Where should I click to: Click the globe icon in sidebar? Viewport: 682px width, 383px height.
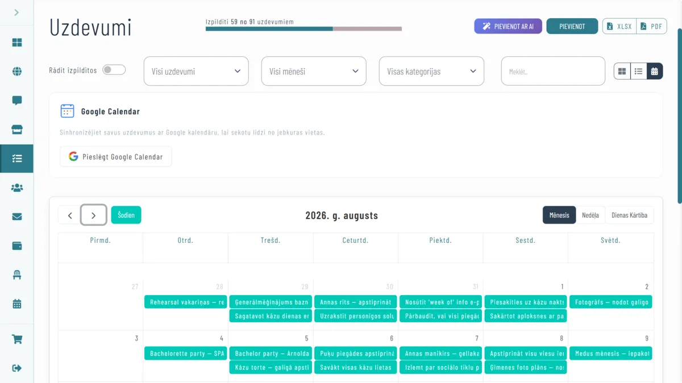pos(17,71)
